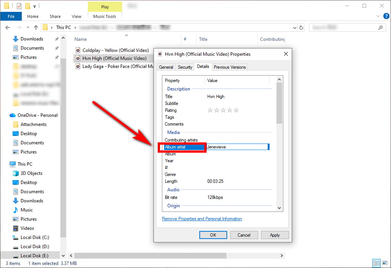Click Remove Properties and Personal Information link
The image size is (391, 268).
coord(202,219)
